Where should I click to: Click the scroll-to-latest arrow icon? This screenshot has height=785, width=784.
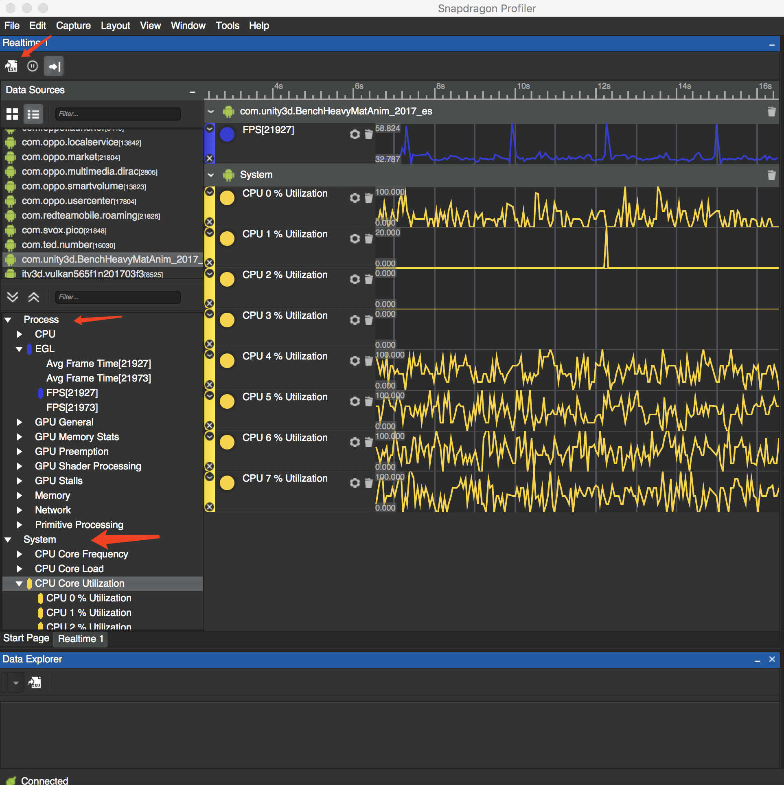(x=54, y=66)
